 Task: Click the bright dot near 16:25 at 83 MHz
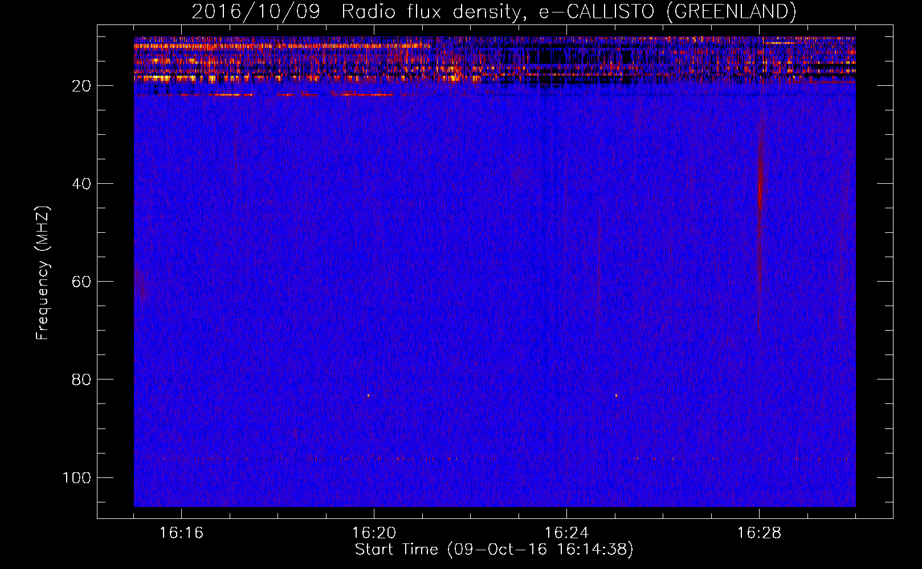pos(616,395)
